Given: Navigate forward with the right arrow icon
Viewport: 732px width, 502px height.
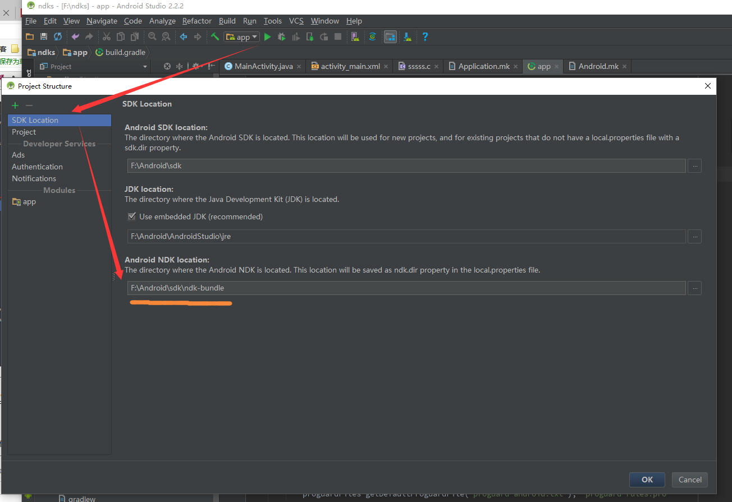Looking at the screenshot, I should [x=198, y=36].
